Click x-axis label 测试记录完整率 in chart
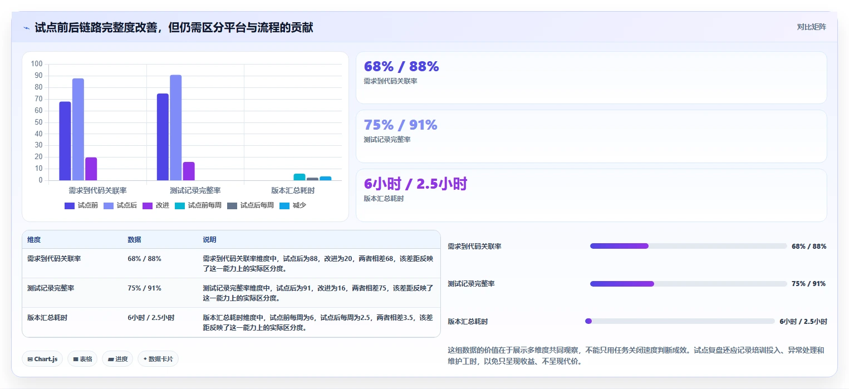Screen dimensions: 849x389 [x=195, y=190]
